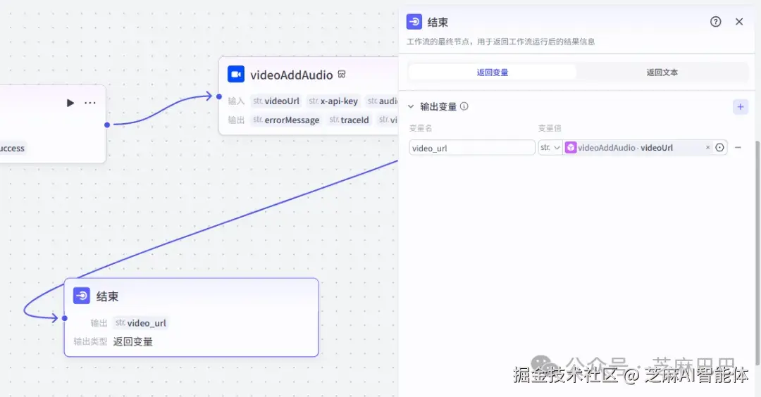Click the purple plugin icon in value field
The height and width of the screenshot is (397, 761).
coord(571,147)
